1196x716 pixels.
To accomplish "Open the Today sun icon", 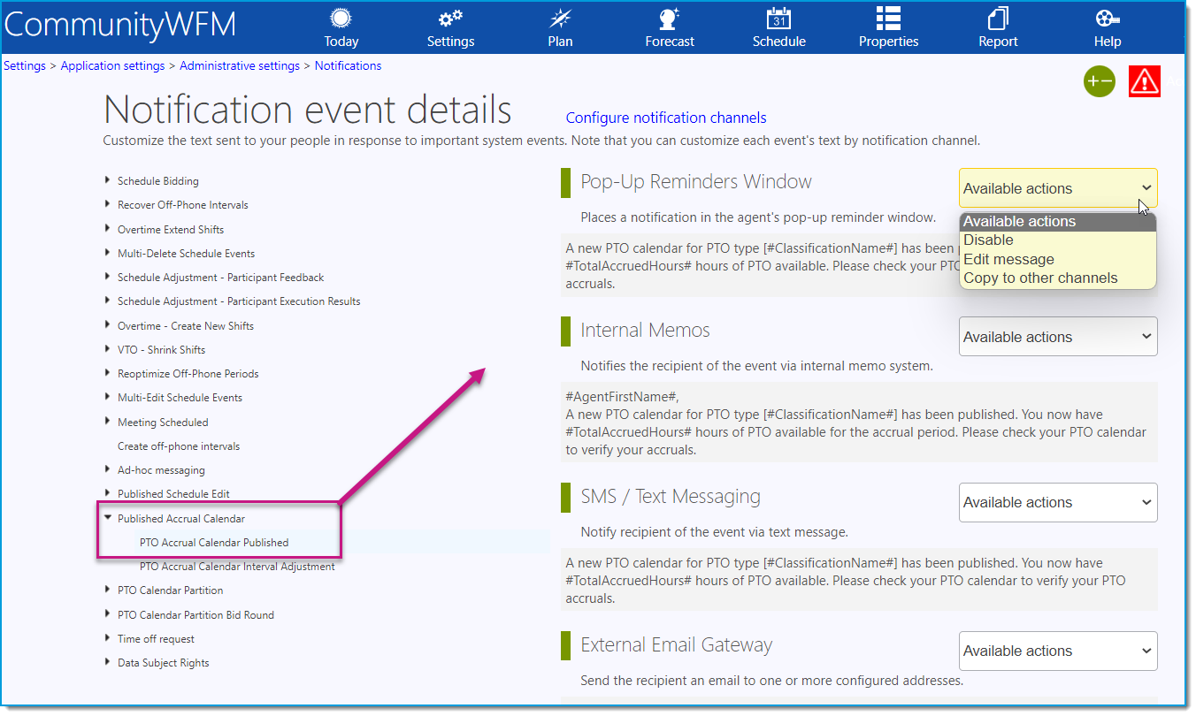I will (341, 19).
